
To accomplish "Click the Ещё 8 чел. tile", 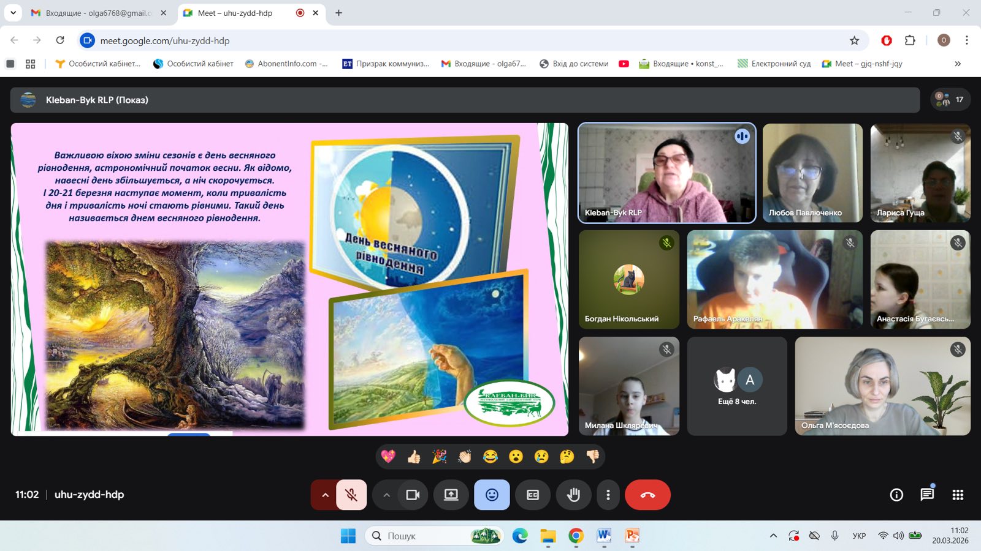I will coord(737,386).
